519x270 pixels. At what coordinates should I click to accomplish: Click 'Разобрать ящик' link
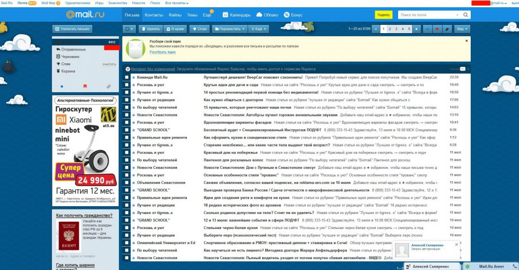[162, 52]
